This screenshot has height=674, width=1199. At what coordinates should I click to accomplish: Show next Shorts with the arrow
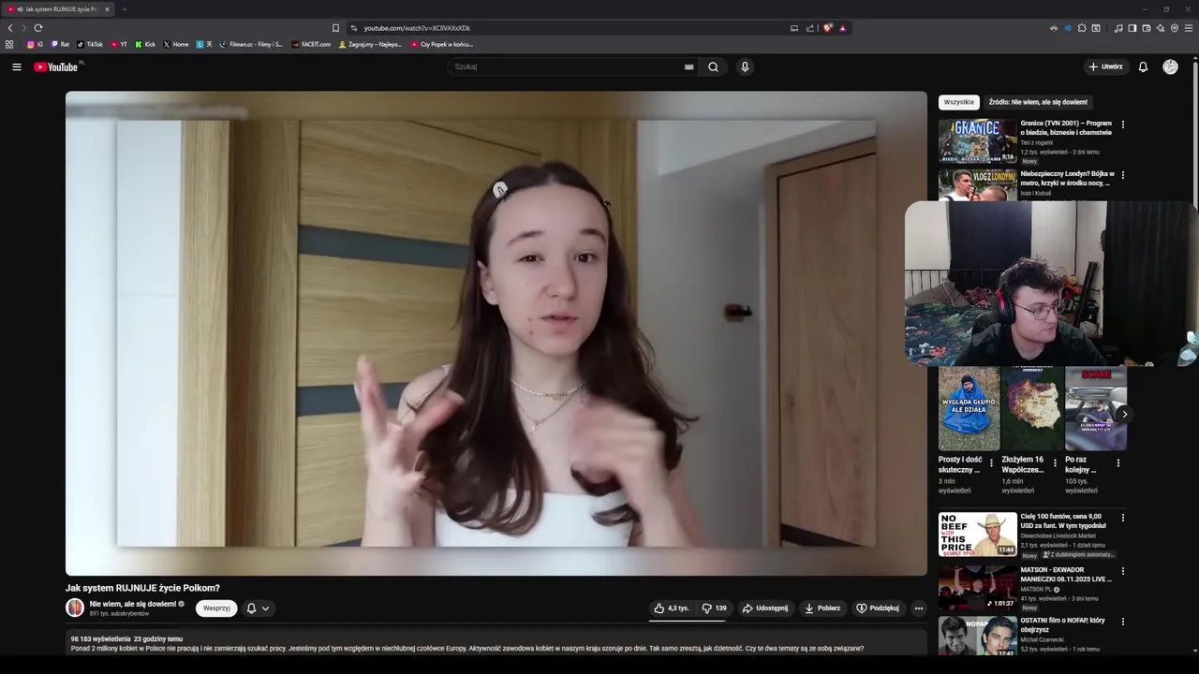coord(1124,414)
